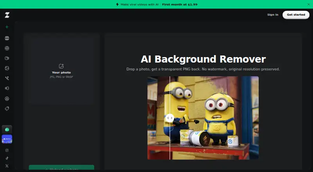This screenshot has width=313, height=172.
Task: Click the 'AI Background Remover' heading
Action: point(203,59)
